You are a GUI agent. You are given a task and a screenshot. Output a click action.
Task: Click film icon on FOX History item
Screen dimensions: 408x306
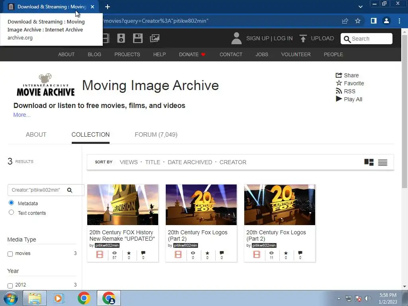point(100,255)
